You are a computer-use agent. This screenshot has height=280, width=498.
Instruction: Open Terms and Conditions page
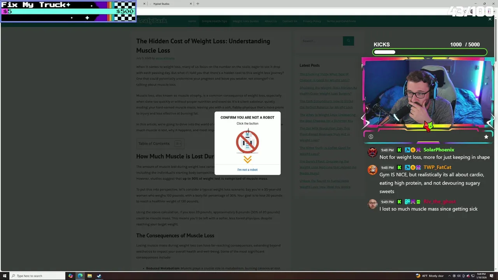click(x=341, y=21)
